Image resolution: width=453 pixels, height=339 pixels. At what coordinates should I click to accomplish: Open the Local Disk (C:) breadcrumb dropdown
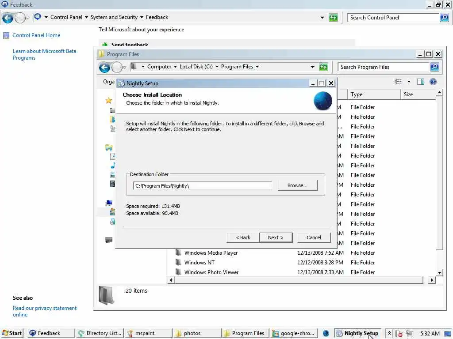217,67
